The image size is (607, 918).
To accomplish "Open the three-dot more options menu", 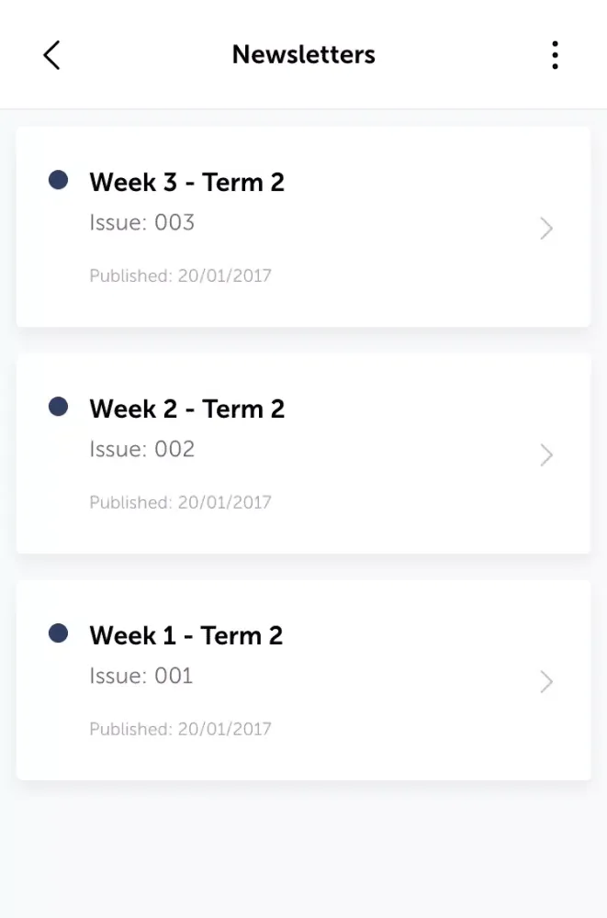I will [x=555, y=55].
